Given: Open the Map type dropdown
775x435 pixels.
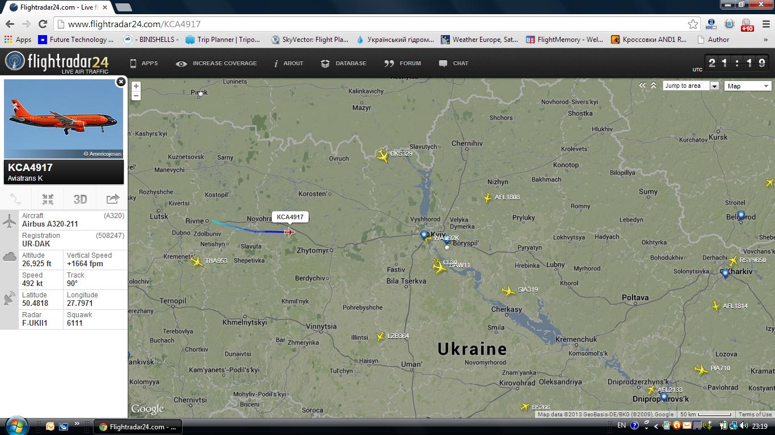Looking at the screenshot, I should (747, 86).
